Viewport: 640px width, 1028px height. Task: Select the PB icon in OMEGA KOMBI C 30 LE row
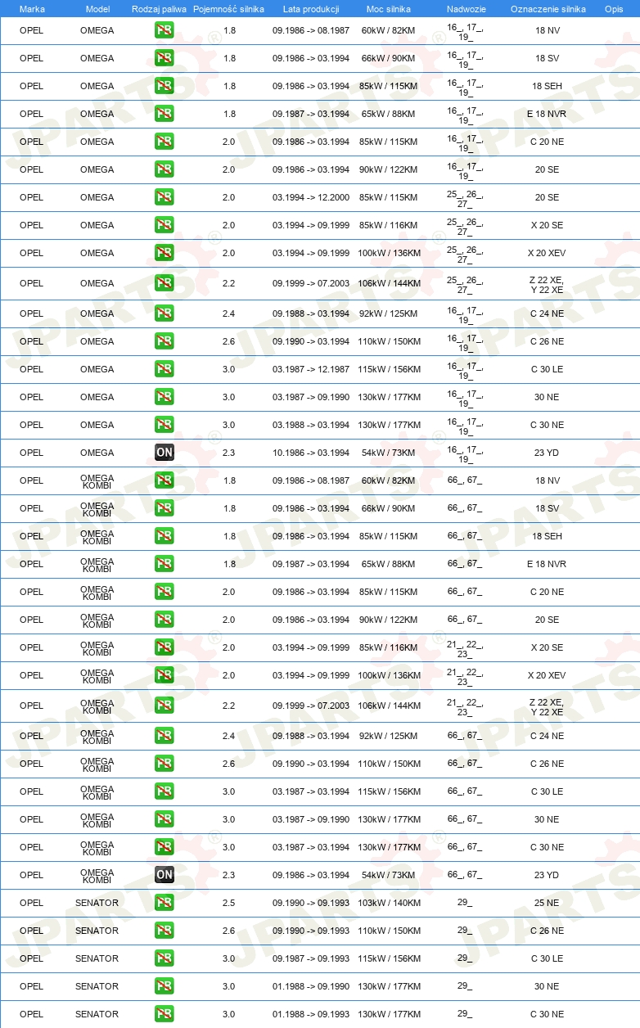point(165,791)
